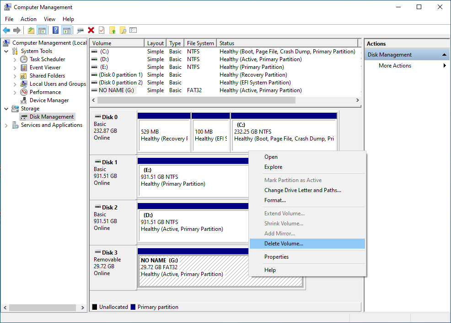Expand Local Users and Groups node
The width and height of the screenshot is (451, 323).
pyautogui.click(x=15, y=84)
